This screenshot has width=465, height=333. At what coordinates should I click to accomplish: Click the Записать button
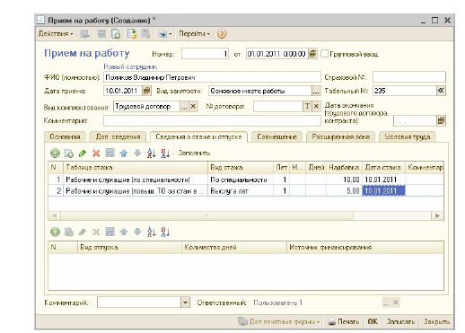click(x=400, y=321)
